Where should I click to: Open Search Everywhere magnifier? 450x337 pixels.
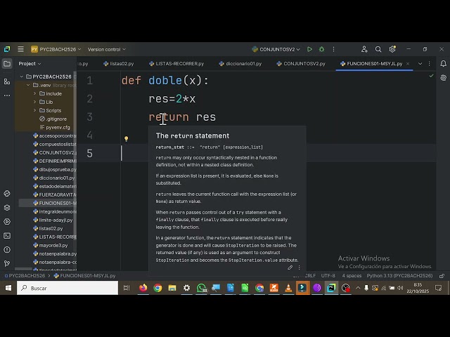click(x=378, y=49)
